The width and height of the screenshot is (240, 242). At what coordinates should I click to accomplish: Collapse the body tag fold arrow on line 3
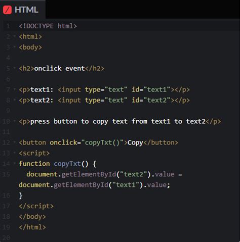[15, 47]
